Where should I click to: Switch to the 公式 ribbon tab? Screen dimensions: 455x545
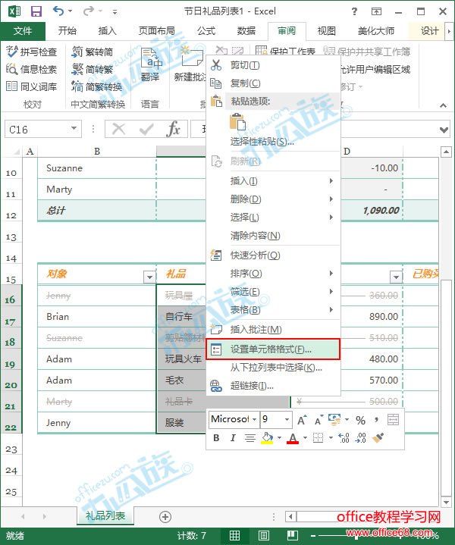tap(206, 31)
